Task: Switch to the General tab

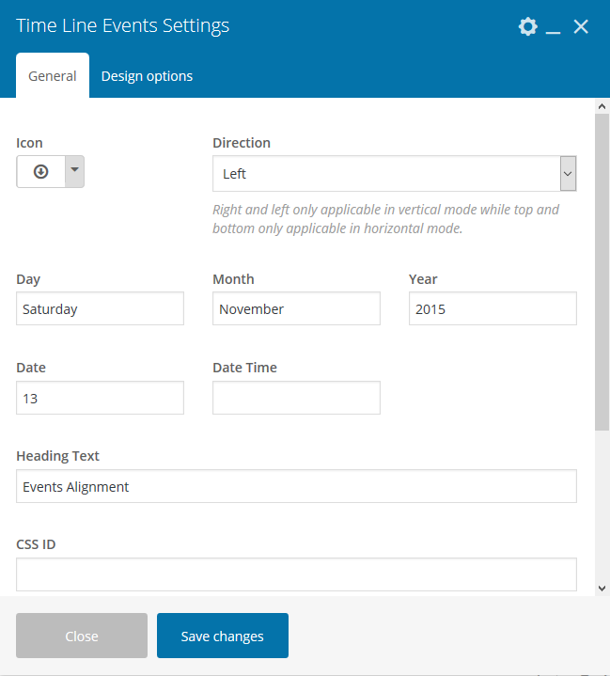Action: (x=53, y=76)
